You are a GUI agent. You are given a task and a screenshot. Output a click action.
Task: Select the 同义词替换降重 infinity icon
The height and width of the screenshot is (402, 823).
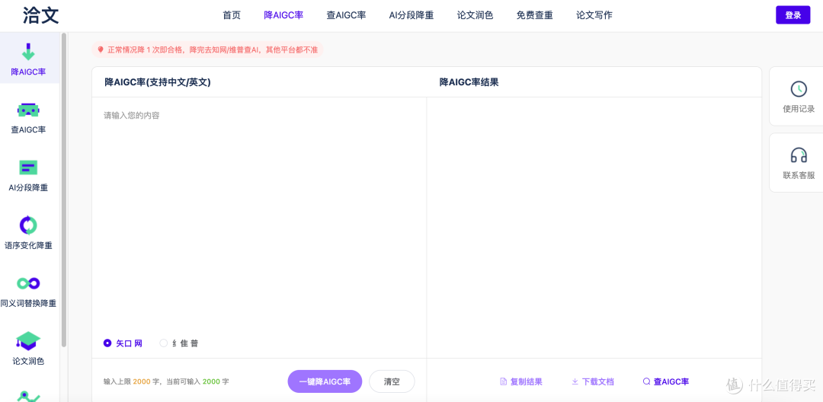(x=28, y=283)
